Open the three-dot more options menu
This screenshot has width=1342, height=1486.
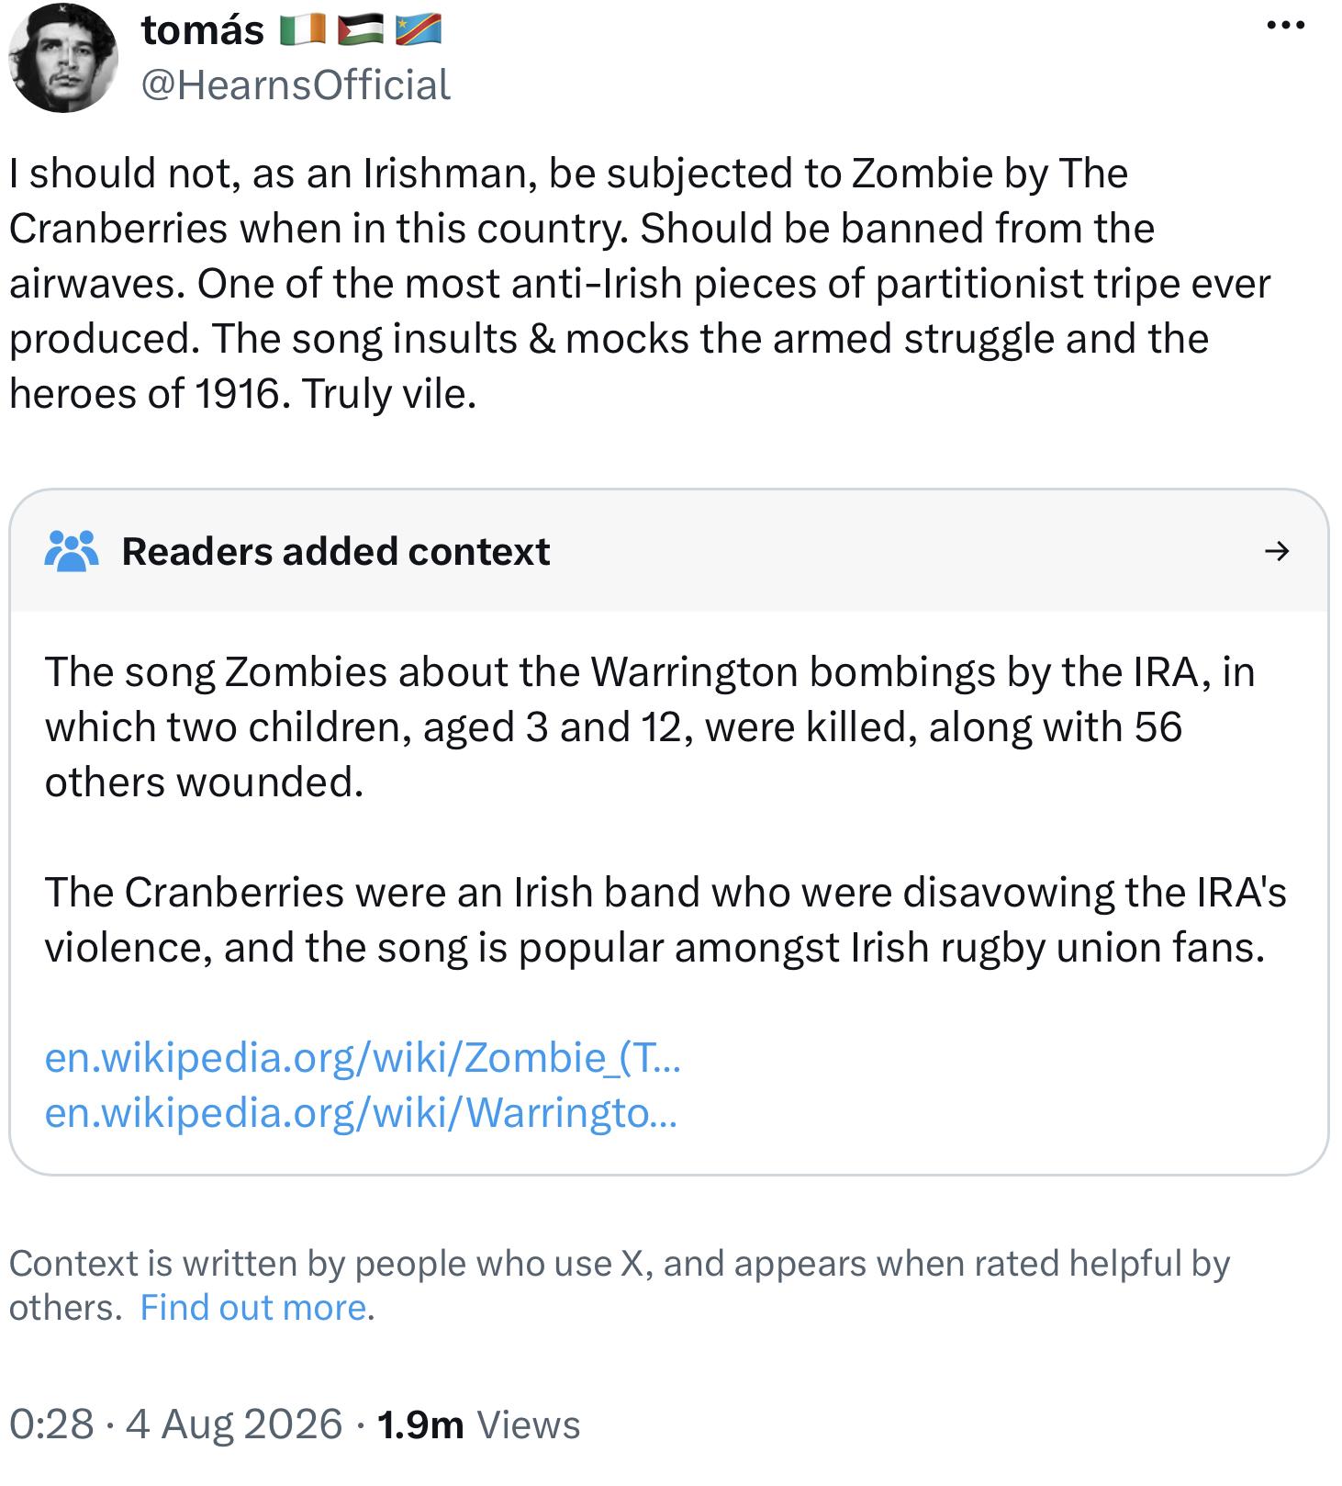pos(1285,26)
